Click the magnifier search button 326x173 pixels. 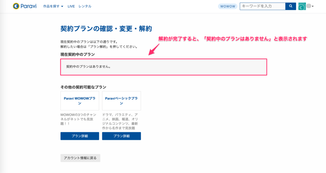click(291, 6)
